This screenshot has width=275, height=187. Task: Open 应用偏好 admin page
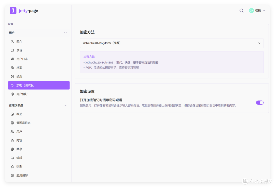click(x=39, y=176)
